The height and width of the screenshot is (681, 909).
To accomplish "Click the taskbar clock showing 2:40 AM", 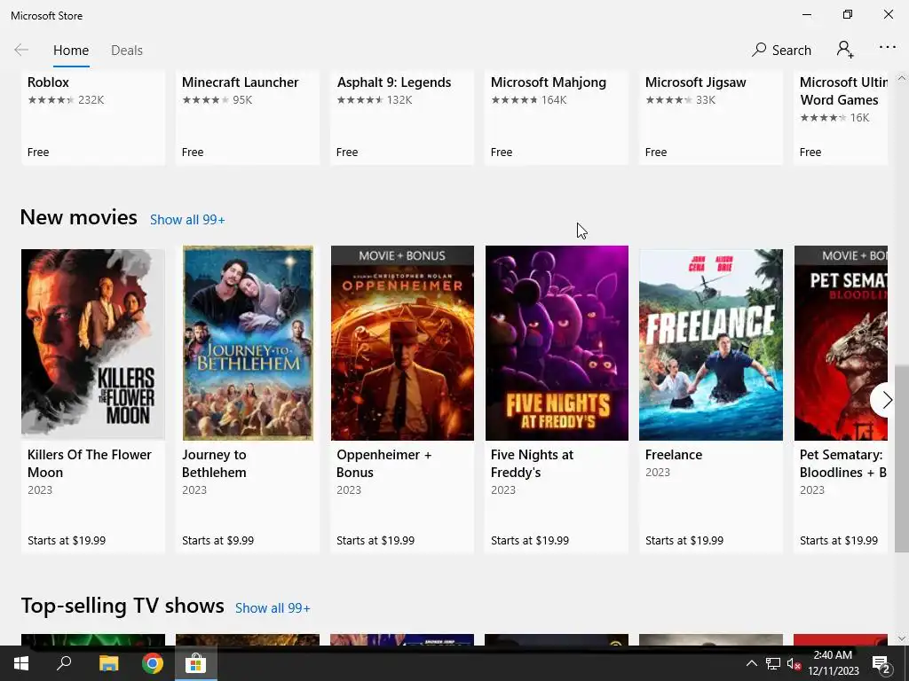I will click(x=833, y=663).
